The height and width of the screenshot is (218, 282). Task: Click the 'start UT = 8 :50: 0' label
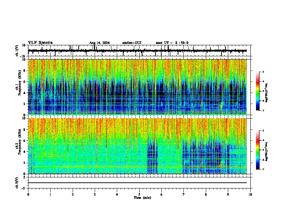pos(172,43)
